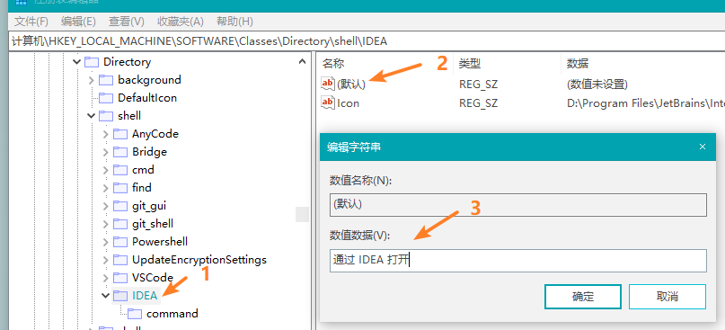Select the background folder icon

(106, 80)
